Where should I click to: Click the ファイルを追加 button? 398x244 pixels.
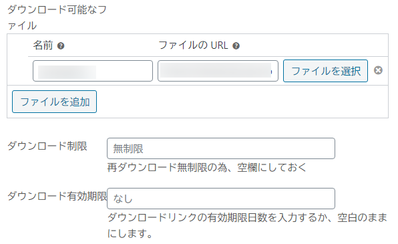tap(54, 102)
